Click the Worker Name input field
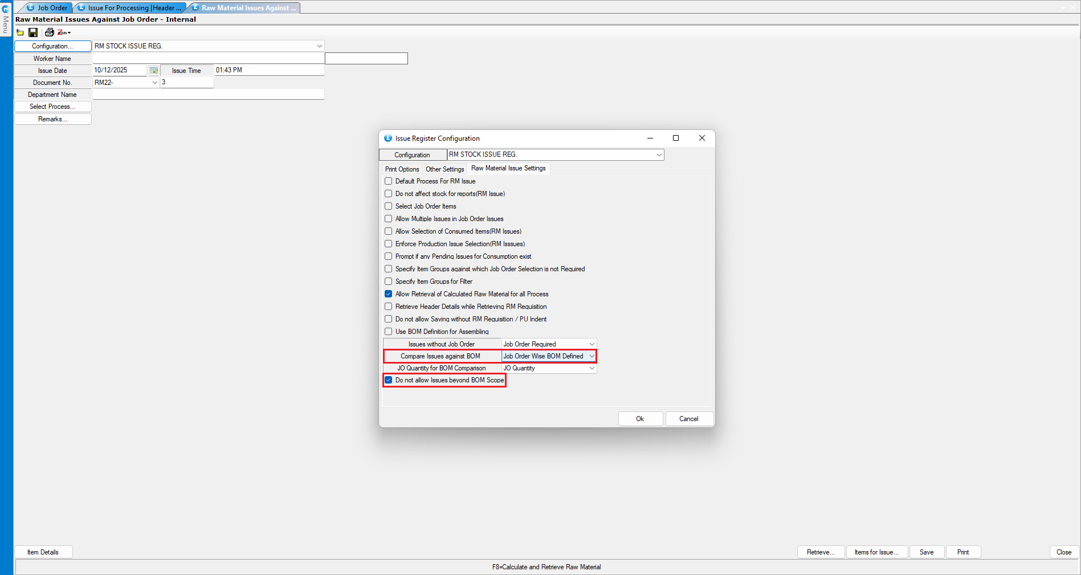The width and height of the screenshot is (1081, 575). (x=208, y=58)
